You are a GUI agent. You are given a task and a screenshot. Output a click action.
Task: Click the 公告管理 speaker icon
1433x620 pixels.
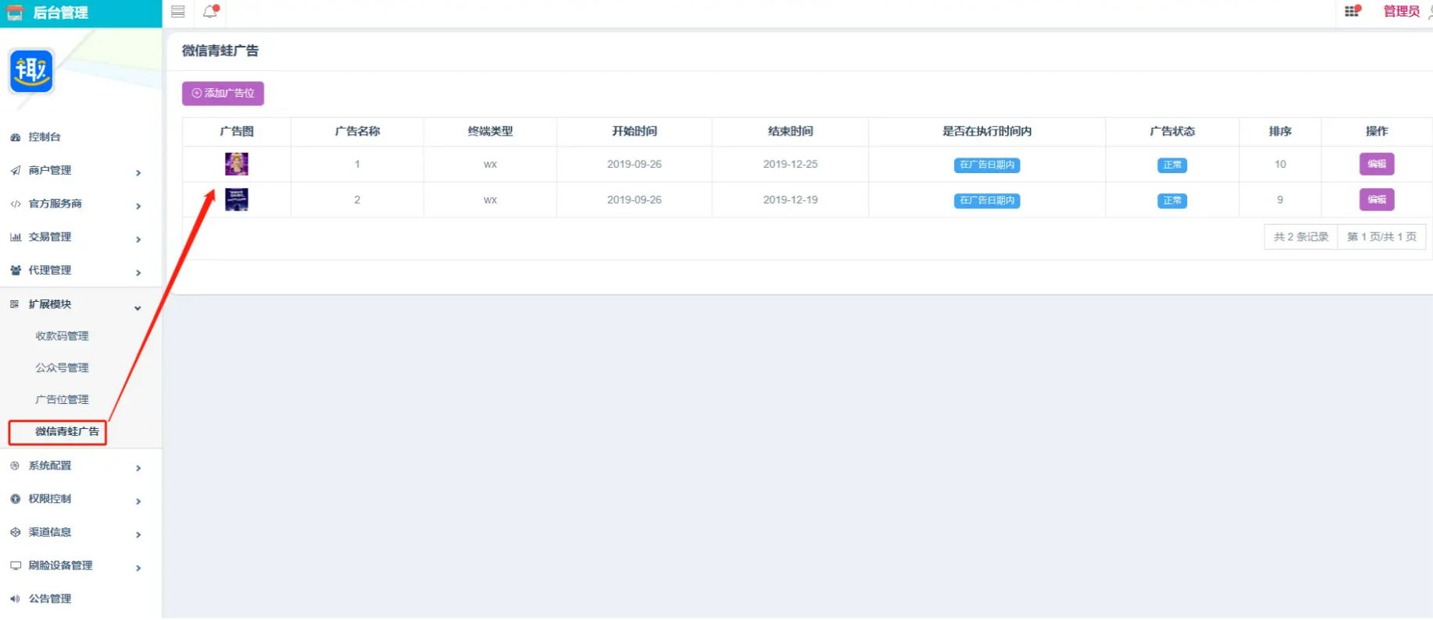click(15, 599)
